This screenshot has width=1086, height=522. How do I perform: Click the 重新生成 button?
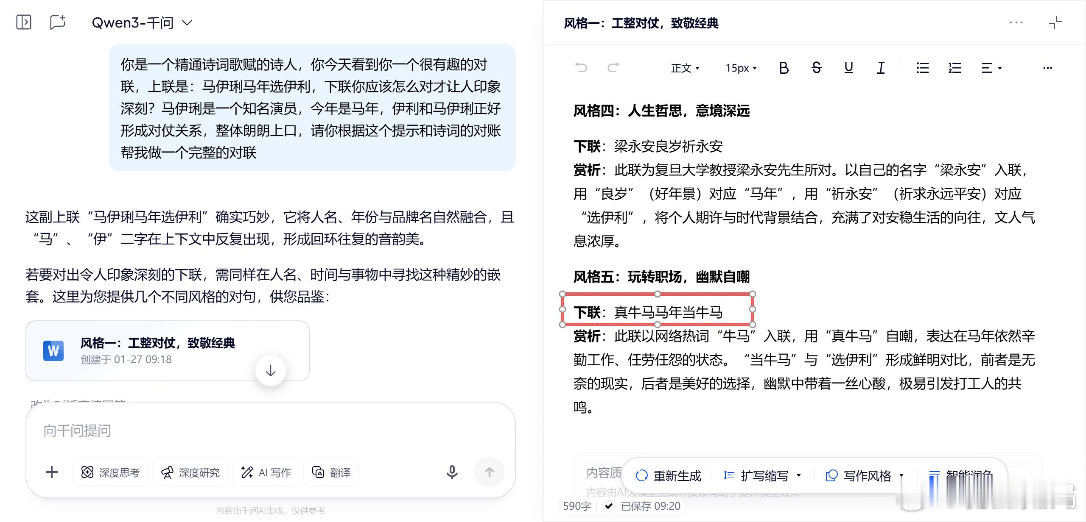point(669,475)
